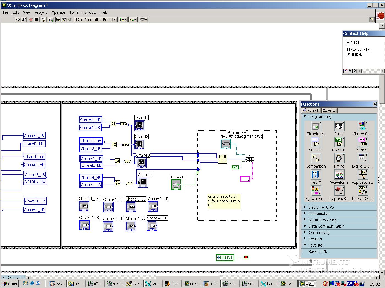Open the Timing palette icon
The image size is (385, 288).
click(x=339, y=158)
